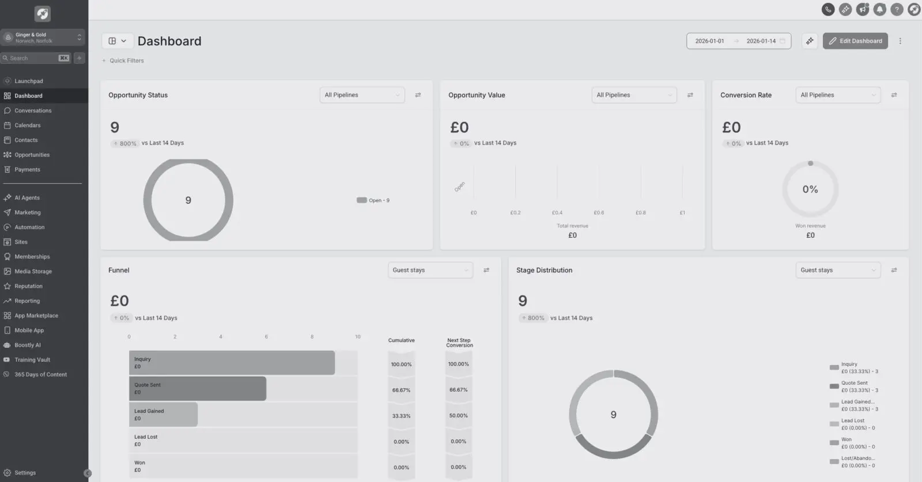Collapse the sidebar using the arrow toggle
This screenshot has width=922, height=482.
[88, 473]
